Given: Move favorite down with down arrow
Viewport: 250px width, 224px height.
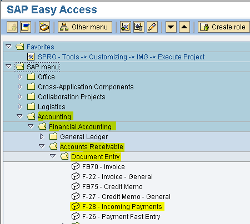Looking at the screenshot, I should click(171, 27).
